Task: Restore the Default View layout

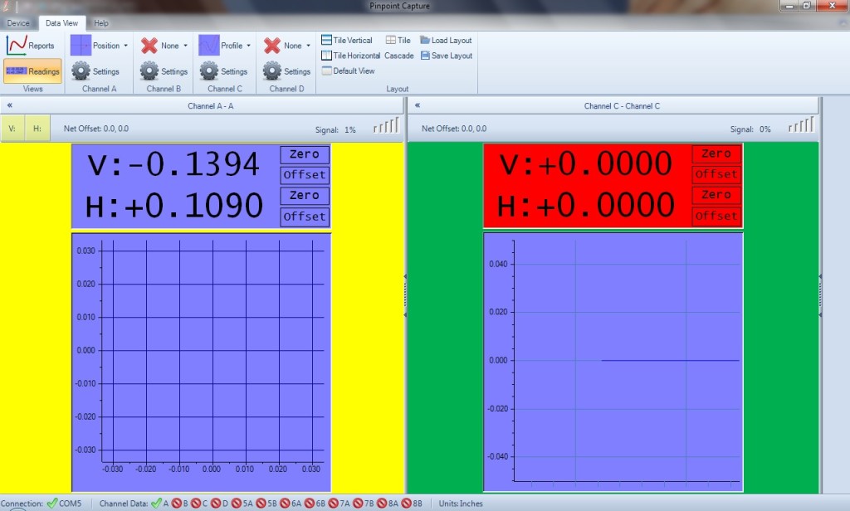Action: coord(348,71)
